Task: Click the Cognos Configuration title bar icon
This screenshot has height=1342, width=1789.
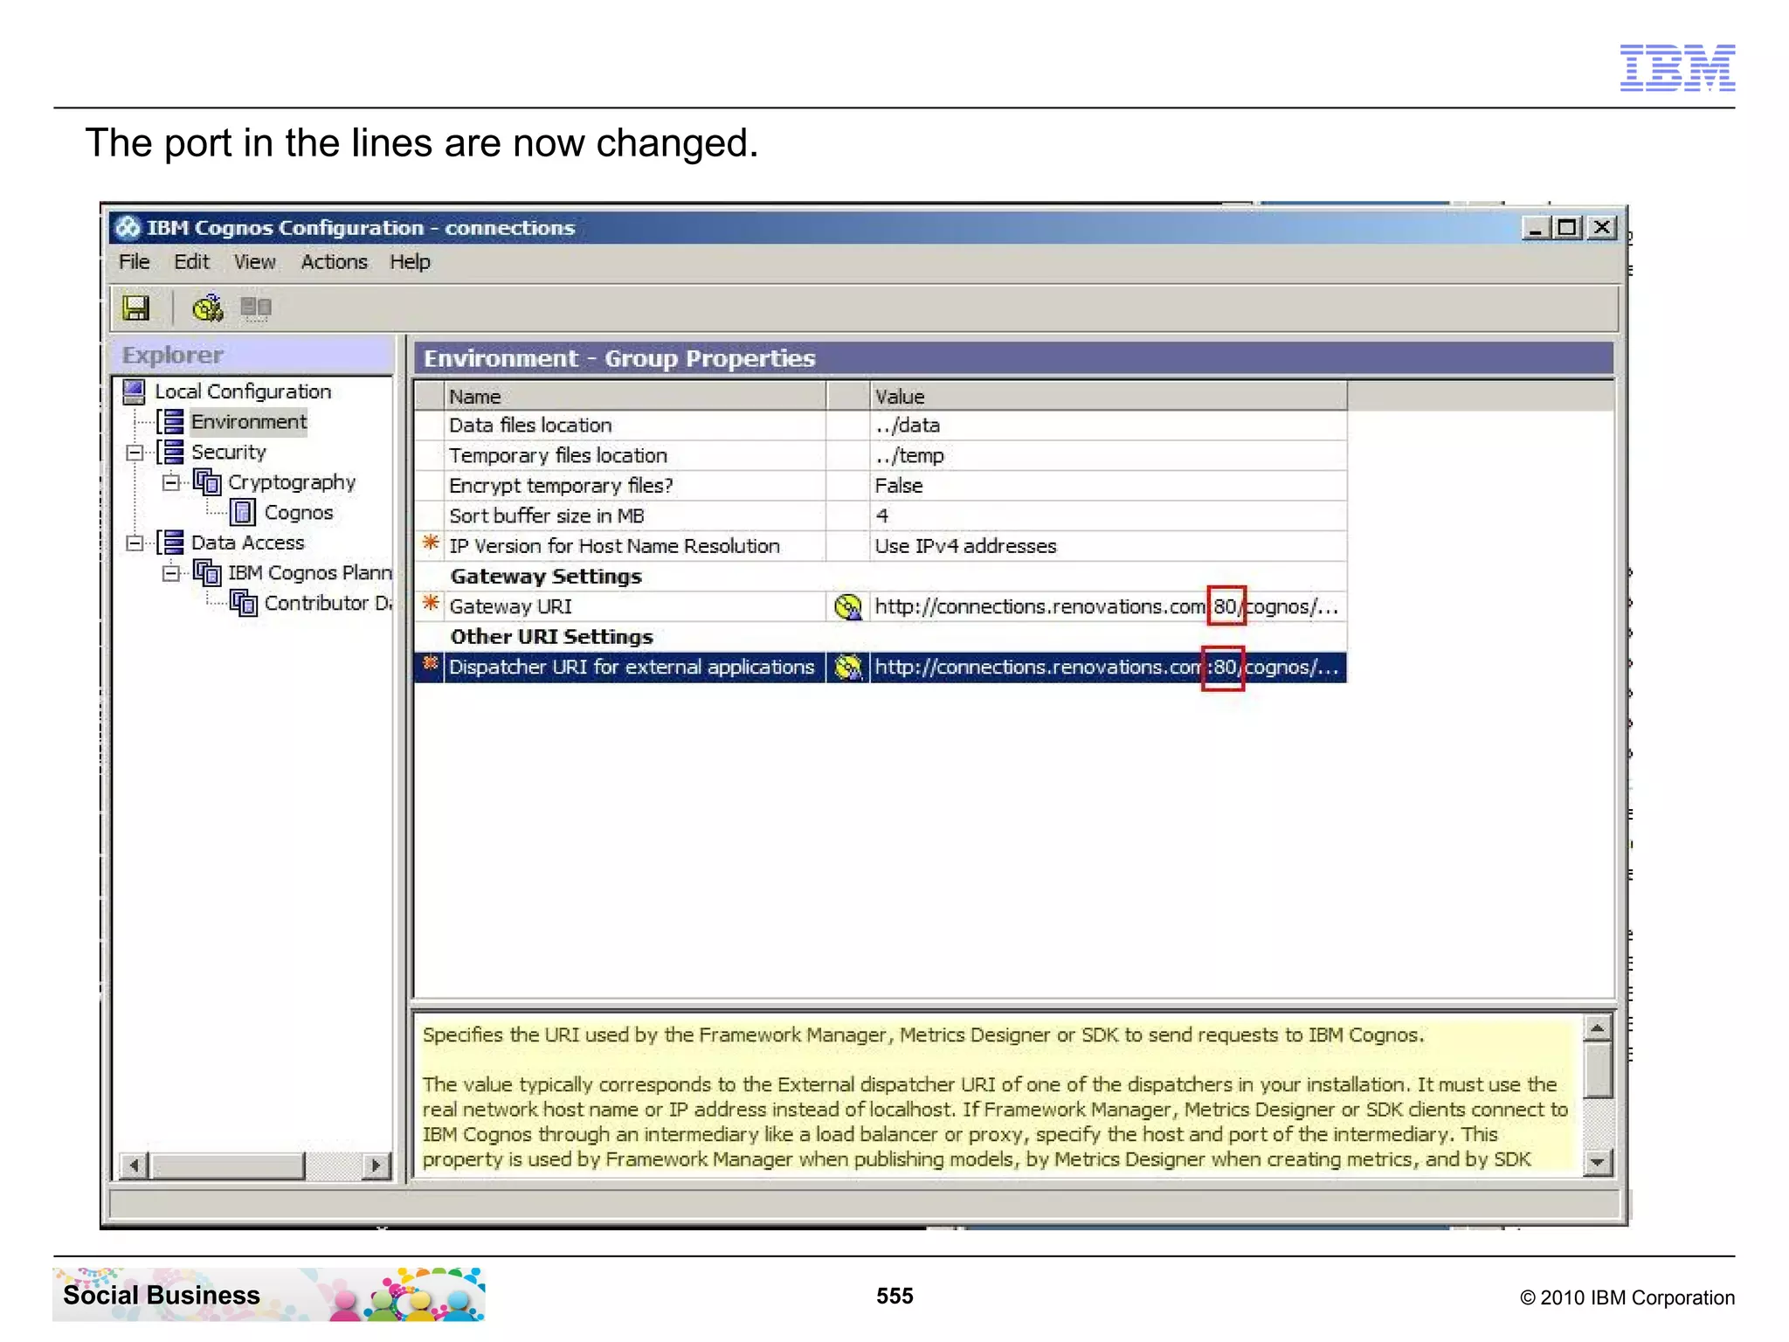Action: 128,227
